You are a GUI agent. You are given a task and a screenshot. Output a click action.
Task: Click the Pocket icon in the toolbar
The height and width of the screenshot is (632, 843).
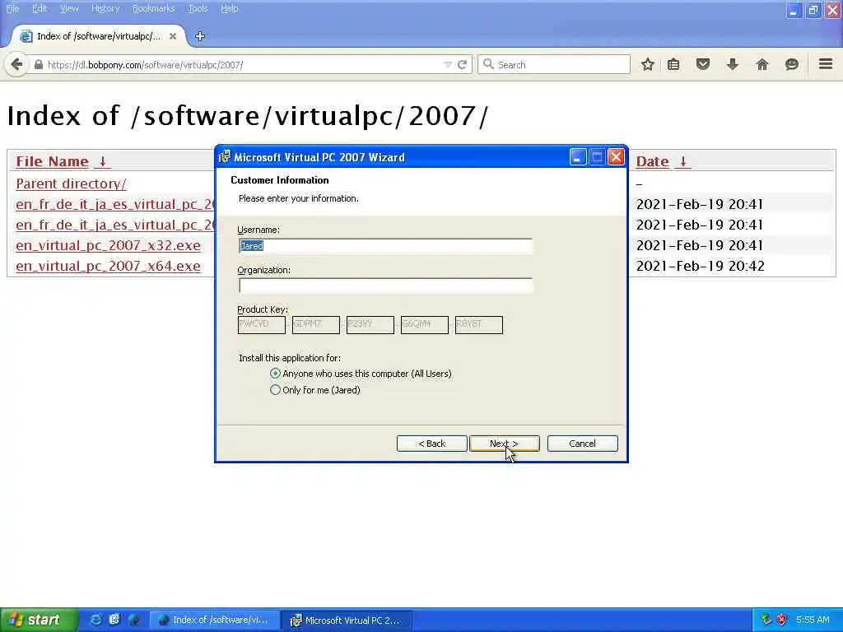tap(703, 64)
